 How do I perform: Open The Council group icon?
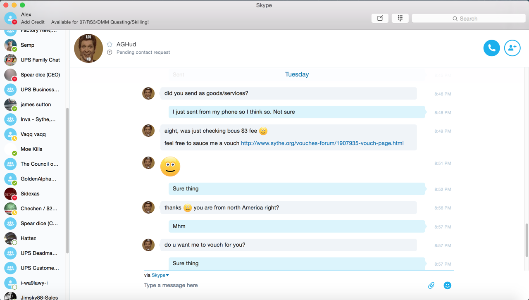coord(10,164)
